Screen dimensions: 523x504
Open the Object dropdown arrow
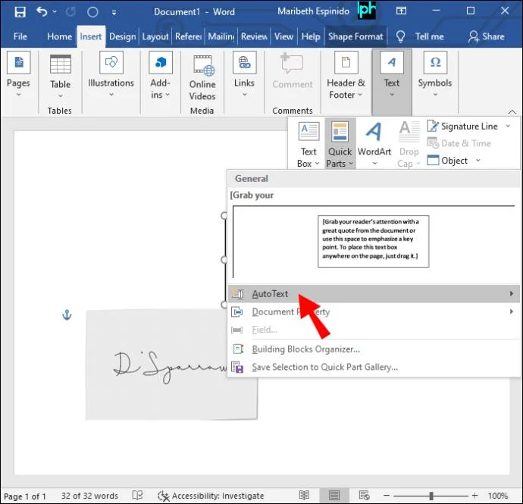click(x=478, y=161)
